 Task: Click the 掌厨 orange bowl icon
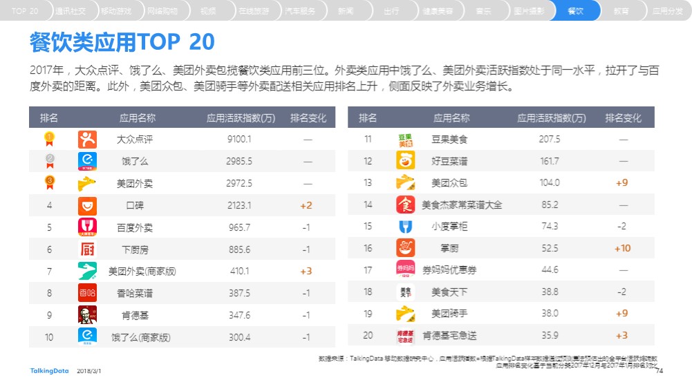[x=406, y=248]
